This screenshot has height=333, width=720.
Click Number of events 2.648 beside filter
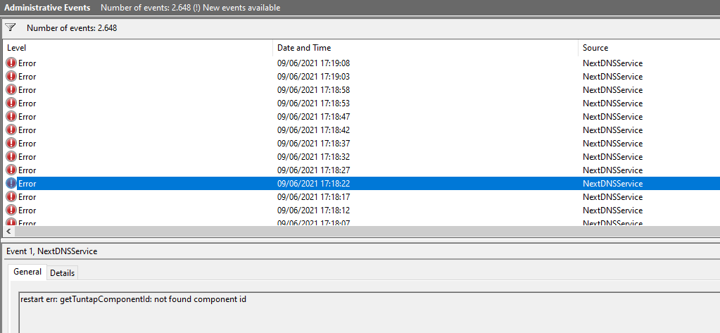(x=72, y=28)
